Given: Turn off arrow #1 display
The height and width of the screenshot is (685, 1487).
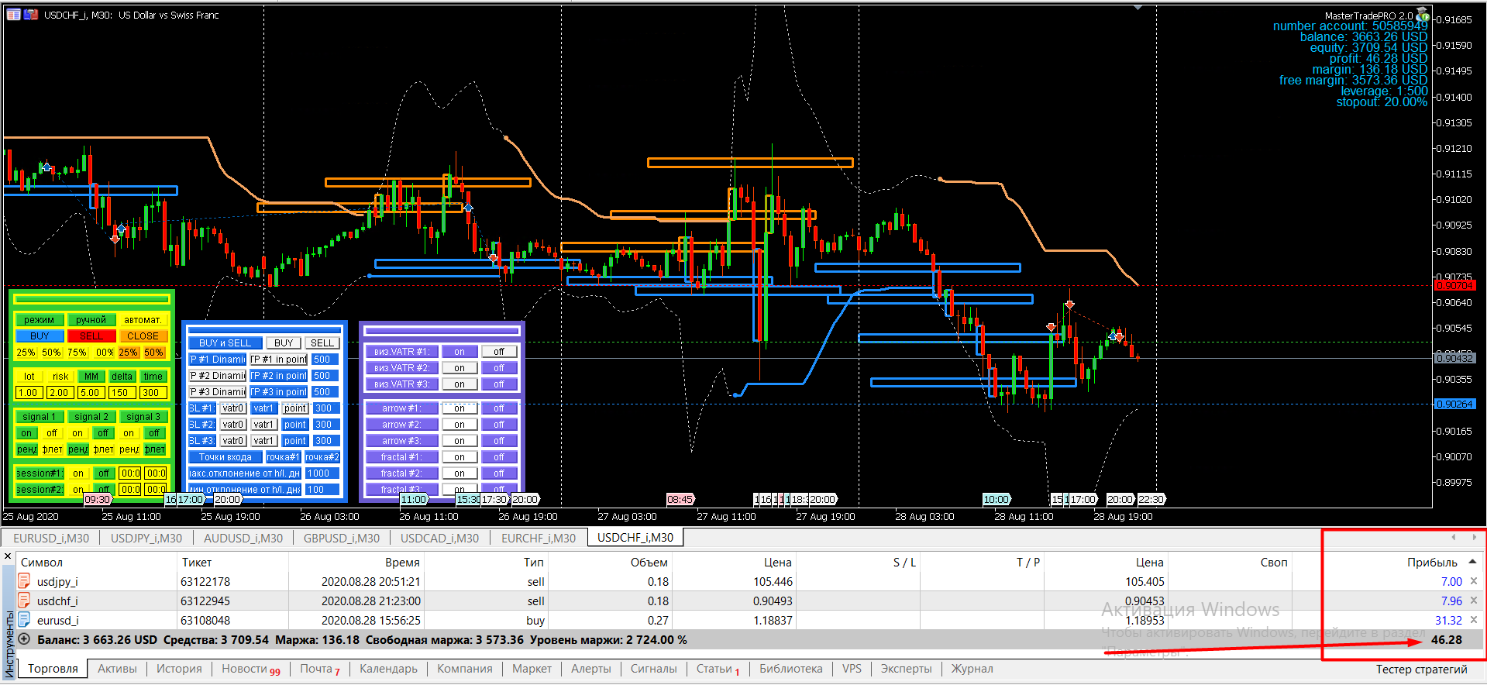Looking at the screenshot, I should pos(499,408).
